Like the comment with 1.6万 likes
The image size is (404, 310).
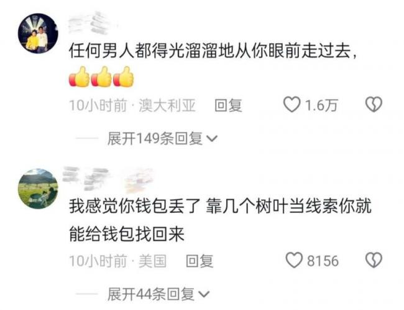pos(292,105)
